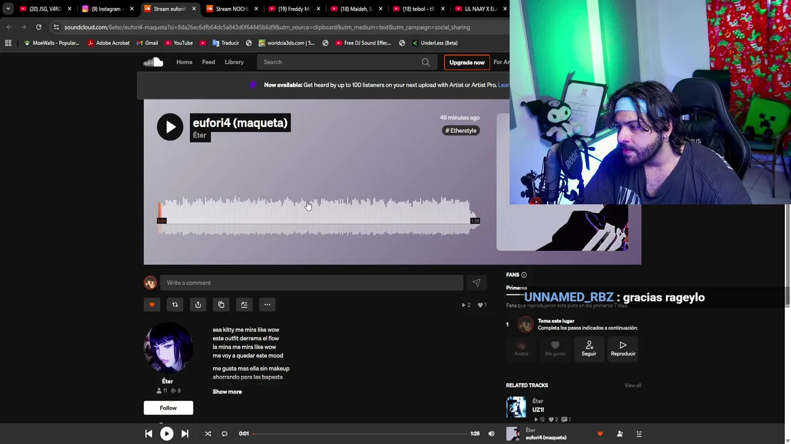Open the apps grid icon in bookmarks bar
Image resolution: width=791 pixels, height=444 pixels.
[x=8, y=43]
